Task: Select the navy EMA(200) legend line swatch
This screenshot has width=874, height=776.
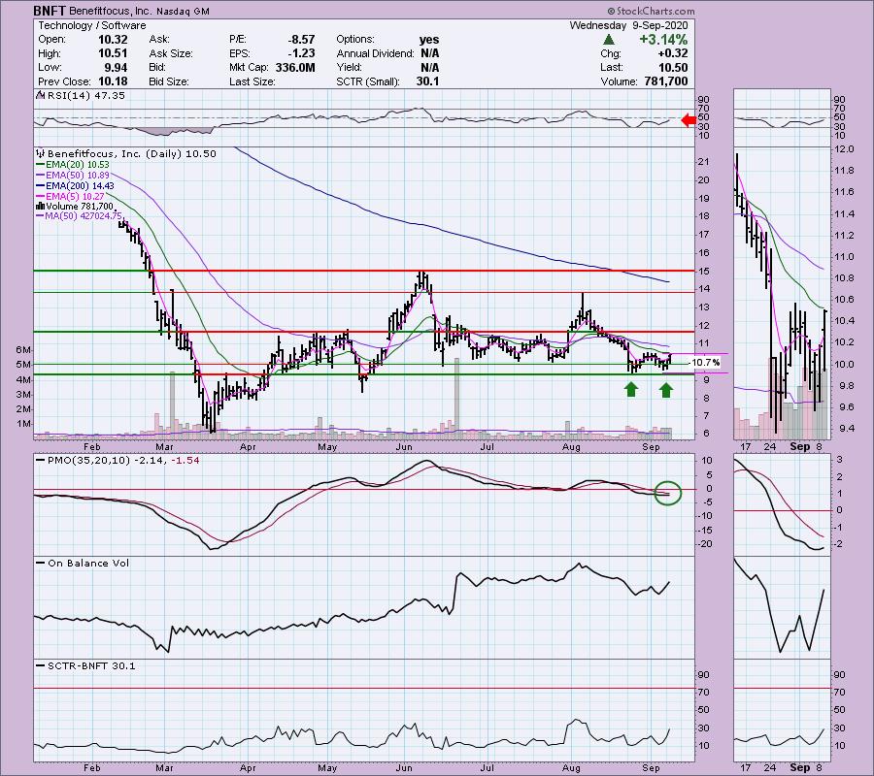Action: tap(41, 186)
